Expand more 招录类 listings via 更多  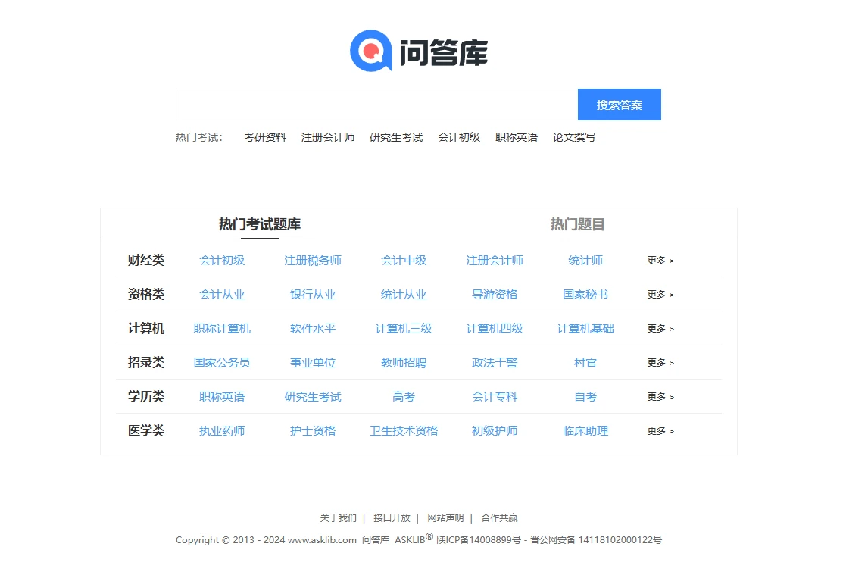(x=658, y=362)
